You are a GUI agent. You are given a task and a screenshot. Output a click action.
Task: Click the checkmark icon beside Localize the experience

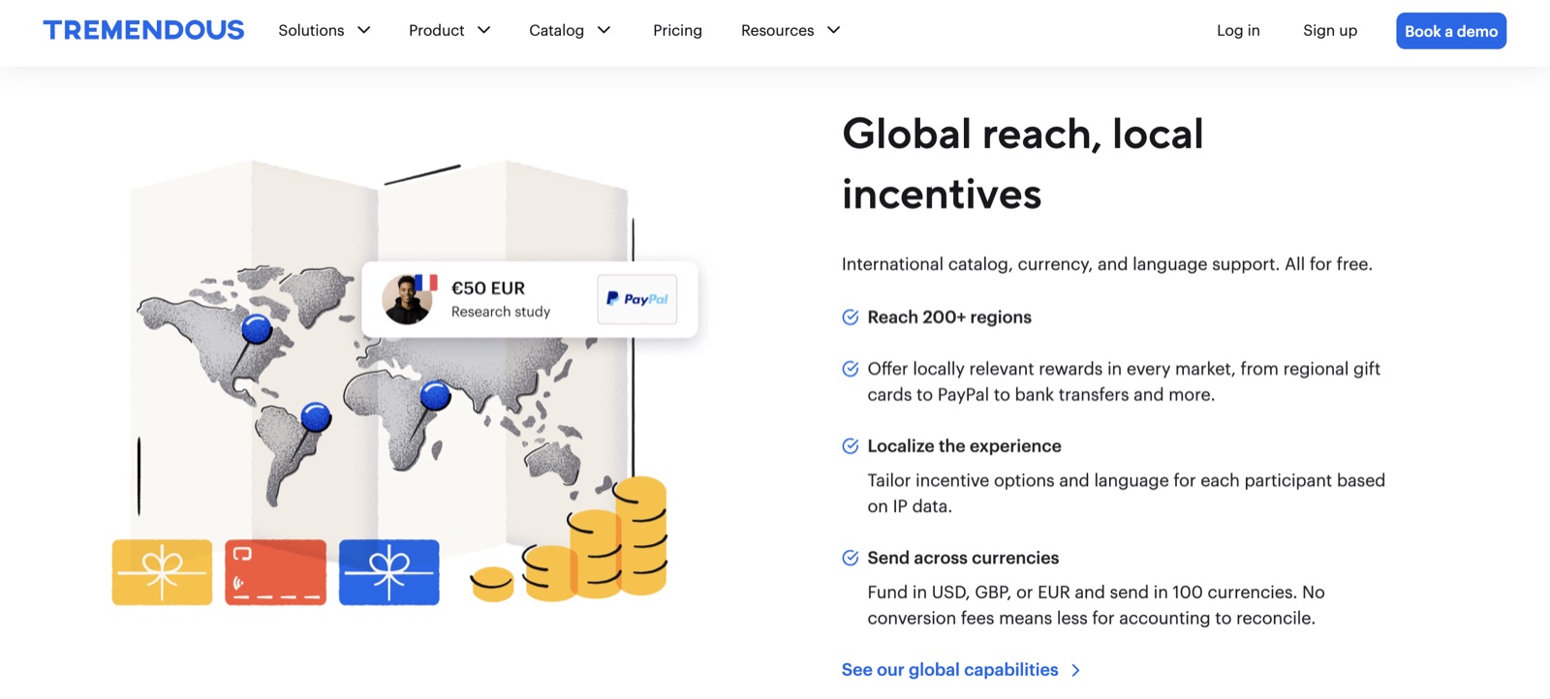click(851, 446)
